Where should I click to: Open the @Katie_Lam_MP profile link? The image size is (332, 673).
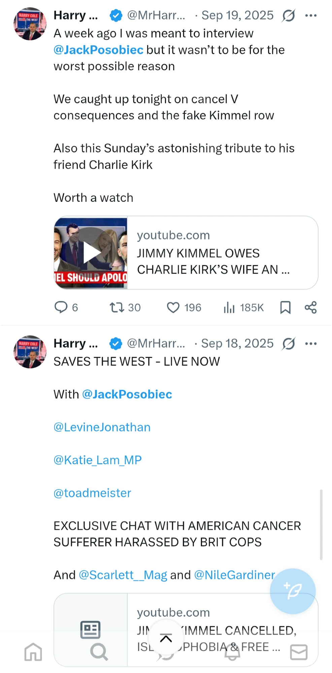[98, 460]
